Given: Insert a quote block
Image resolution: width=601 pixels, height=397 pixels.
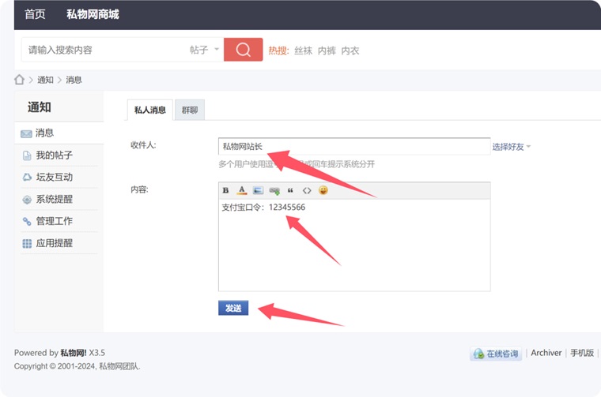Looking at the screenshot, I should (x=290, y=190).
